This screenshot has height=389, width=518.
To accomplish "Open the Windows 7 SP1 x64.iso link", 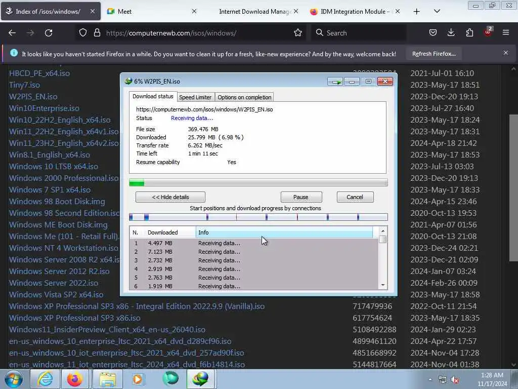I will coord(50,190).
